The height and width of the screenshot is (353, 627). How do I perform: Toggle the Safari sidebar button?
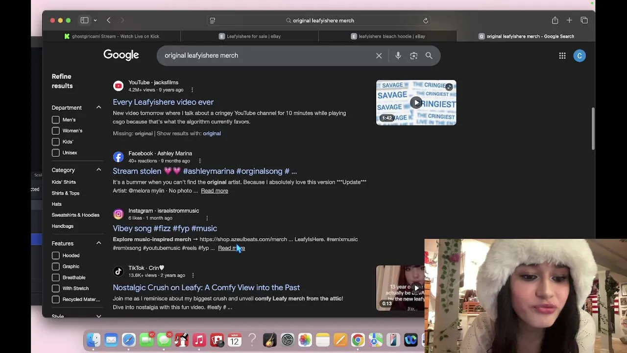84,21
